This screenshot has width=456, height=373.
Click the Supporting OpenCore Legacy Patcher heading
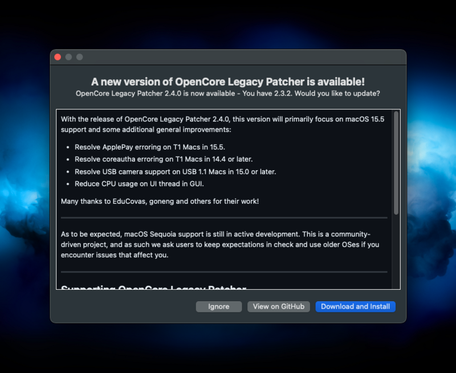153,286
